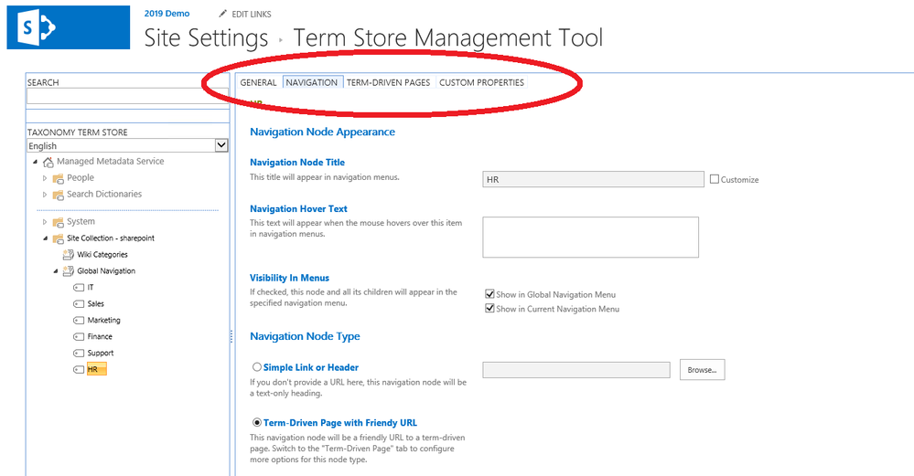This screenshot has height=476, width=914.
Task: Click the Browse... button
Action: pos(702,369)
